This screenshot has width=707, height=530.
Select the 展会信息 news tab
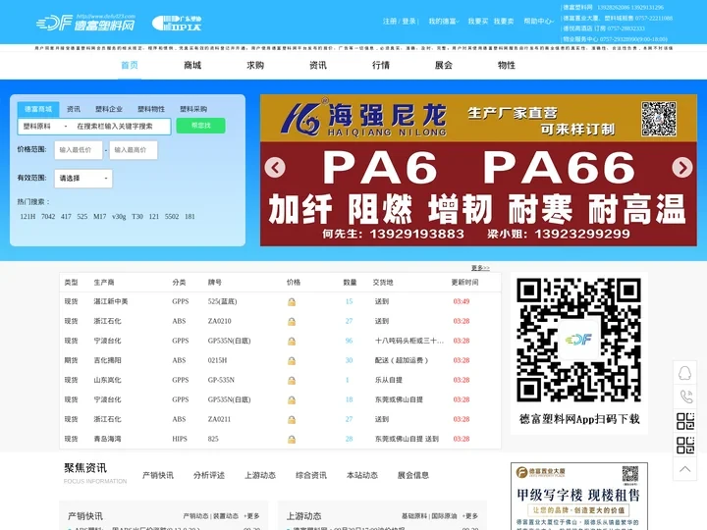[413, 475]
